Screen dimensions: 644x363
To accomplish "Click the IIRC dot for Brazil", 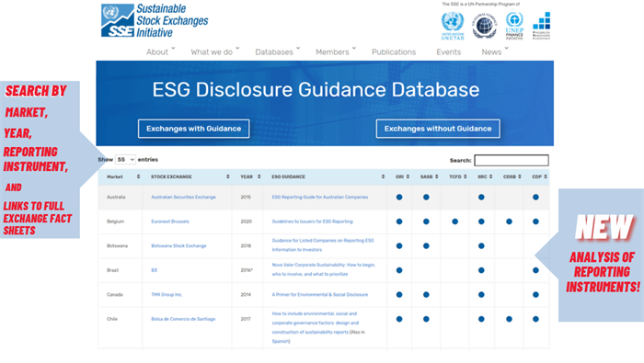I will [x=481, y=270].
